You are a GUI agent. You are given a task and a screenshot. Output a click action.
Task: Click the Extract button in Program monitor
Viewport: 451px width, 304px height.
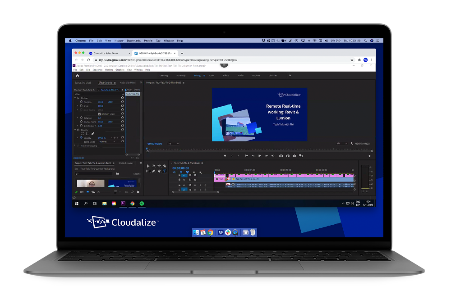288,156
